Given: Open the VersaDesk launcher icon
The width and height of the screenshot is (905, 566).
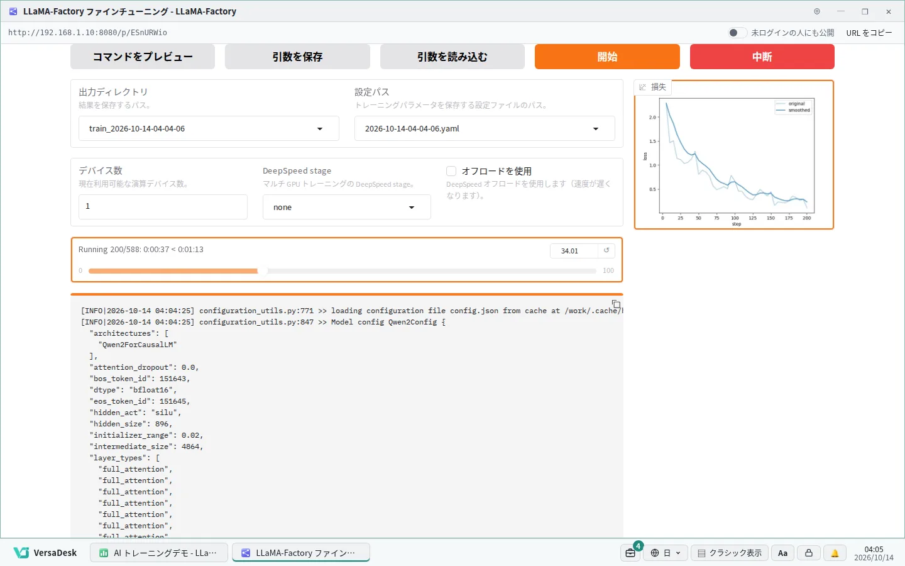Looking at the screenshot, I should pyautogui.click(x=21, y=553).
